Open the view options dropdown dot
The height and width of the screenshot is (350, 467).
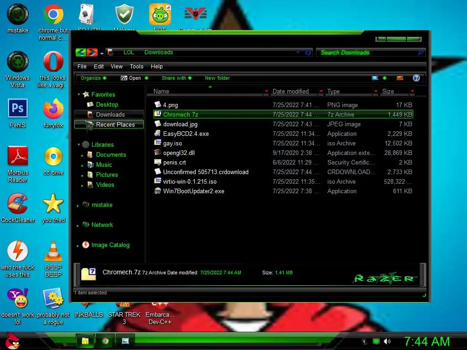point(384,78)
